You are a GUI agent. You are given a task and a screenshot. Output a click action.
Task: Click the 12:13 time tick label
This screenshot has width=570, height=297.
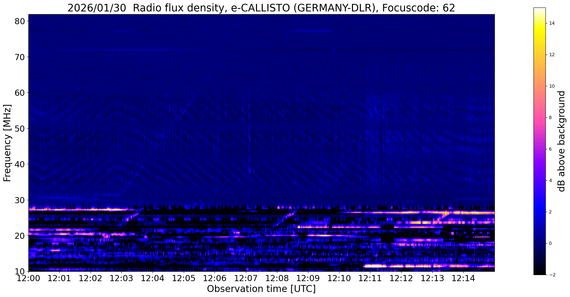click(432, 278)
